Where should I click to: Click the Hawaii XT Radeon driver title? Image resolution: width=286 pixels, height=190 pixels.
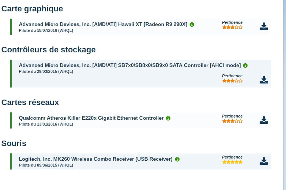pos(103,24)
